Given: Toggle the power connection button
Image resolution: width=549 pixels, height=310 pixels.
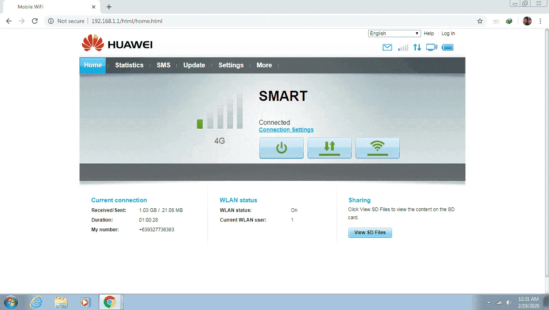Looking at the screenshot, I should coord(281,148).
